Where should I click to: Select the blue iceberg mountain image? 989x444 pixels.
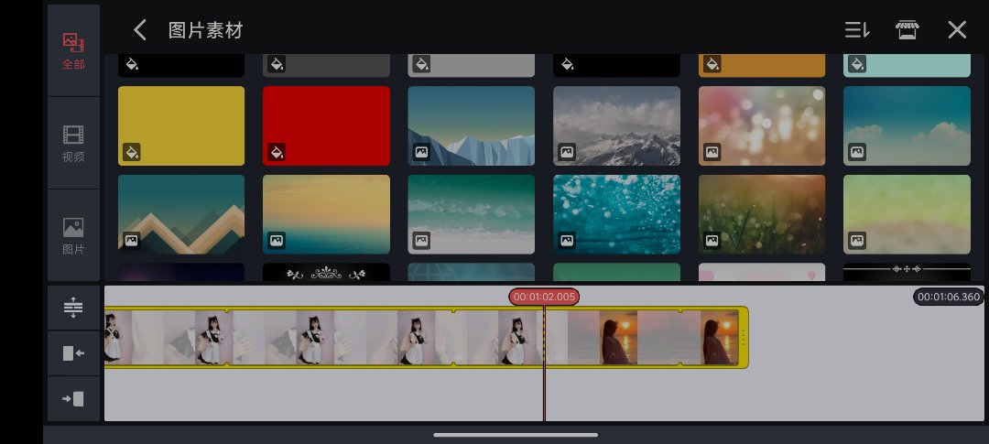[471, 125]
